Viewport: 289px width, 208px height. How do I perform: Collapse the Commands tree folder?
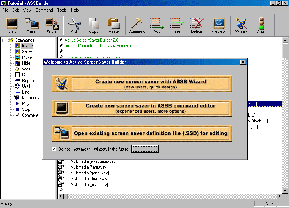pyautogui.click(x=4, y=40)
